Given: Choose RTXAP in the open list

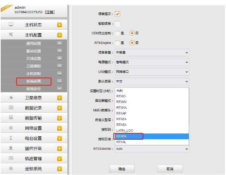Looking at the screenshot, I should (x=152, y=113).
